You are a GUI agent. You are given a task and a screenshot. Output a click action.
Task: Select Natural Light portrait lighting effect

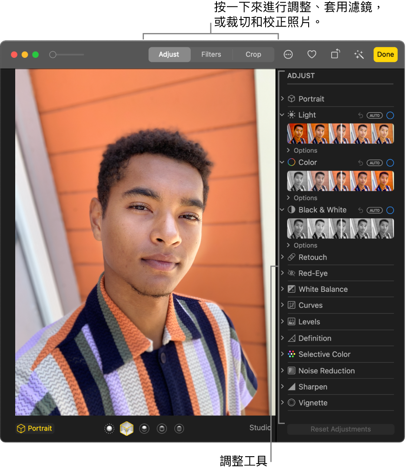pos(109,429)
